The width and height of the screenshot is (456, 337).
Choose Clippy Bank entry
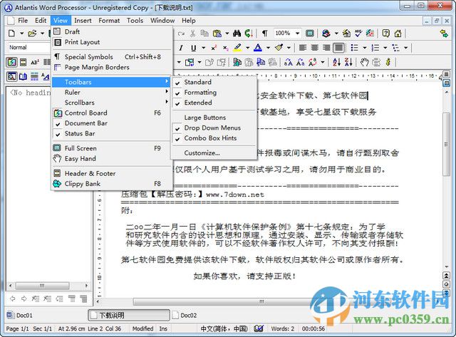coord(111,184)
